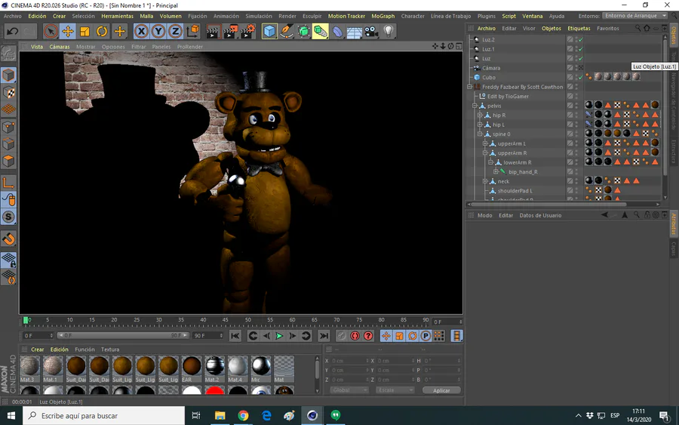This screenshot has width=679, height=425.
Task: Toggle the X axis lock
Action: [x=141, y=31]
